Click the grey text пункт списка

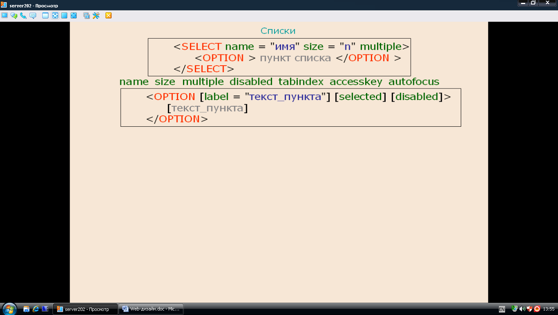(295, 58)
